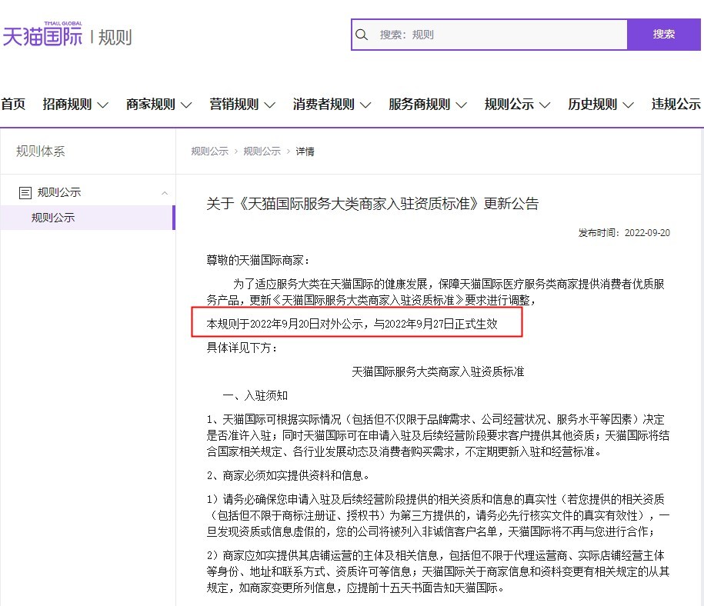Open the 营销规则 menu
The height and width of the screenshot is (606, 704).
(234, 104)
